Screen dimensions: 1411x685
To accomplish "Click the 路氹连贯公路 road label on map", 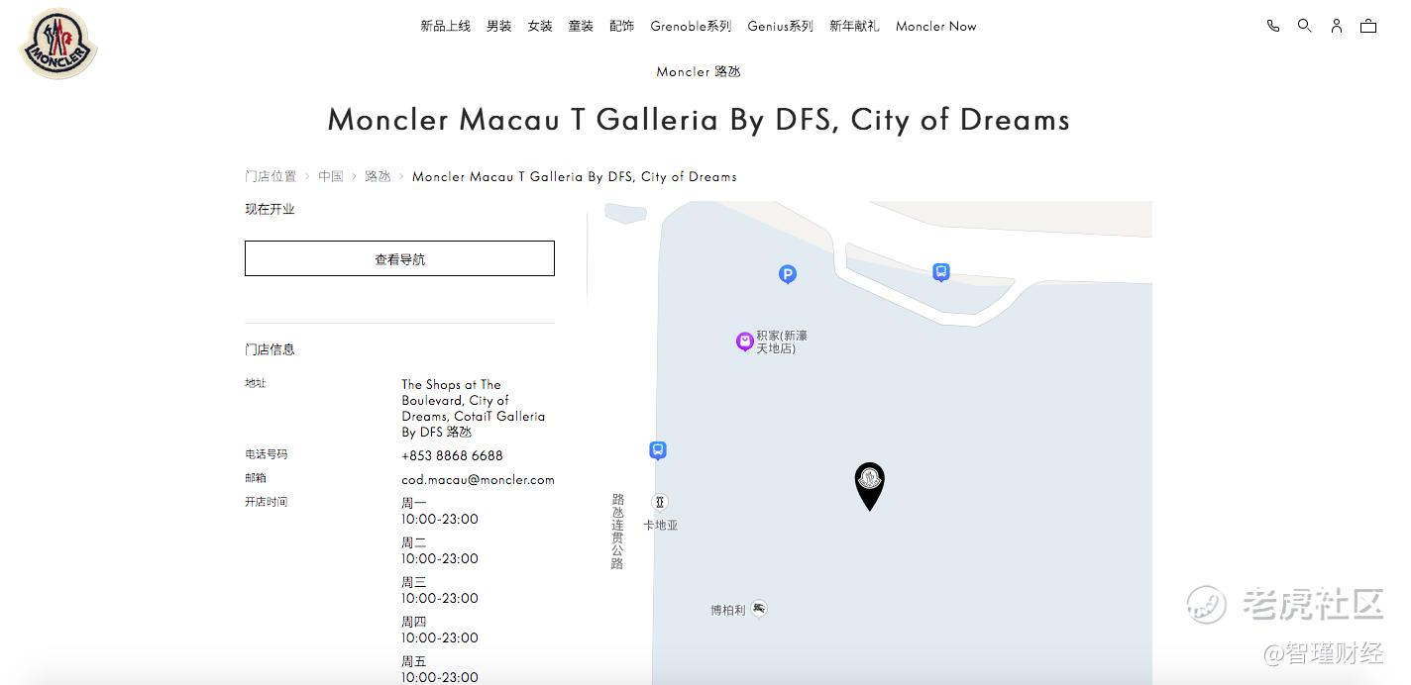I will 617,532.
